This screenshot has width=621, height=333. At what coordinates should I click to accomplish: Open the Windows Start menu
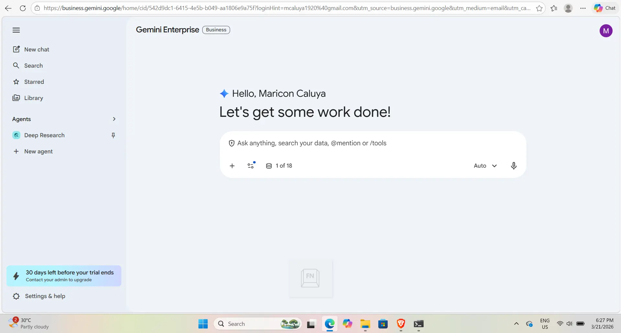203,324
